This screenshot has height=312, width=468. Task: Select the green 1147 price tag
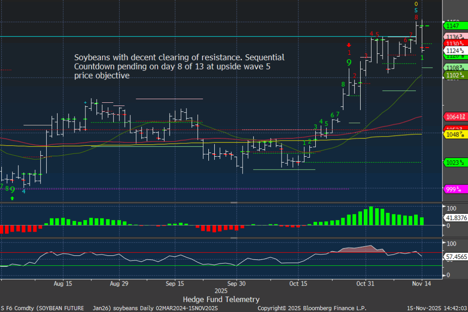coord(453,26)
